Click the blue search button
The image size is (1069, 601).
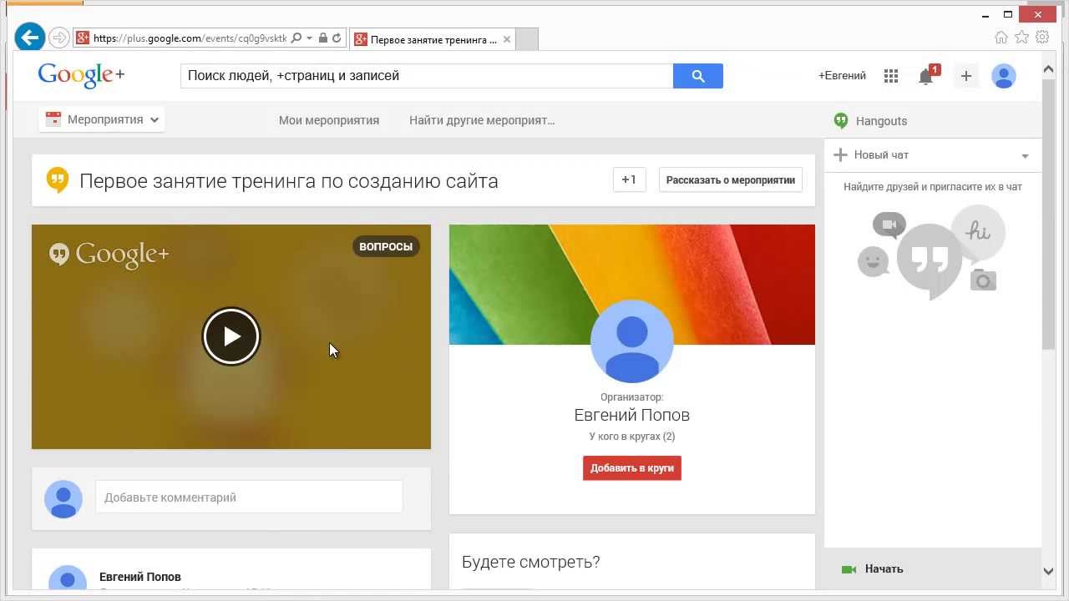pos(698,76)
